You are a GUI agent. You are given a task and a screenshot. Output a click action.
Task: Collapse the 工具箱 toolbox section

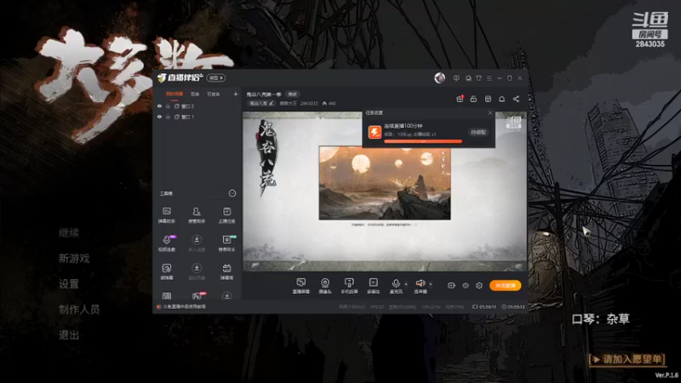232,193
